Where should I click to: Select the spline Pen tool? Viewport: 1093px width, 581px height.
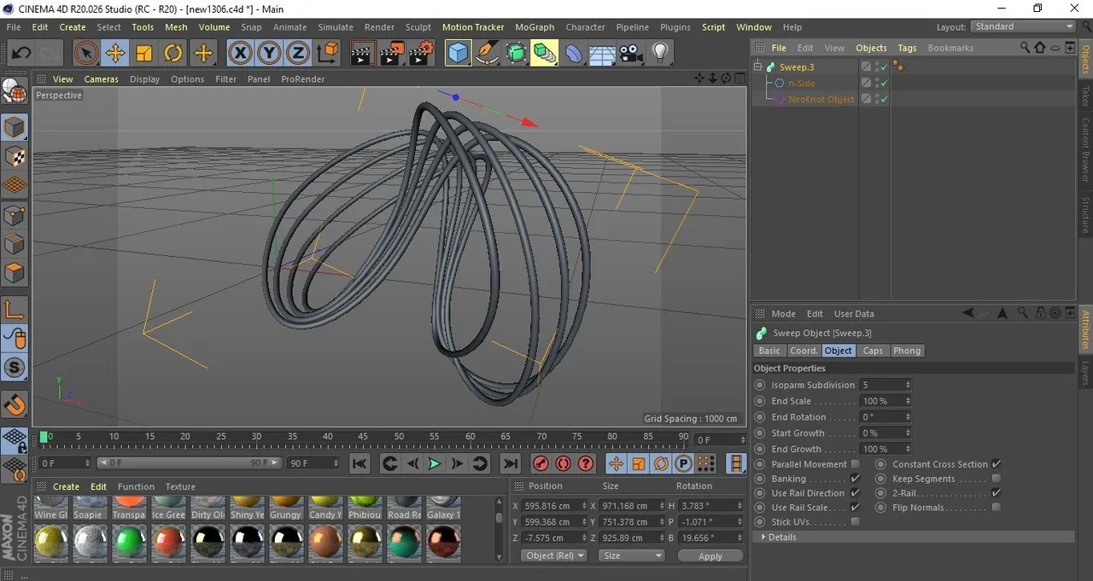coord(488,54)
